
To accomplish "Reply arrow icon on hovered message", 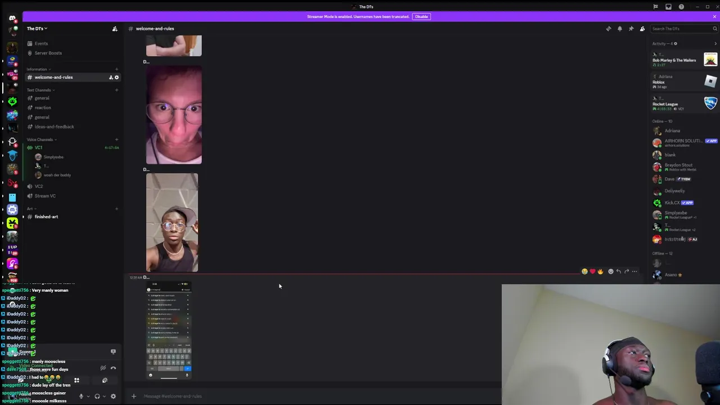I will [619, 272].
